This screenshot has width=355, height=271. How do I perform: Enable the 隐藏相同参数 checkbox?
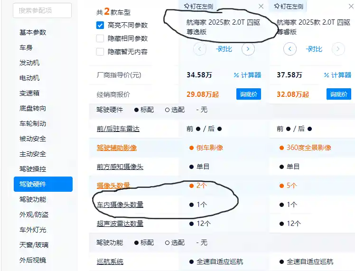pyautogui.click(x=100, y=38)
